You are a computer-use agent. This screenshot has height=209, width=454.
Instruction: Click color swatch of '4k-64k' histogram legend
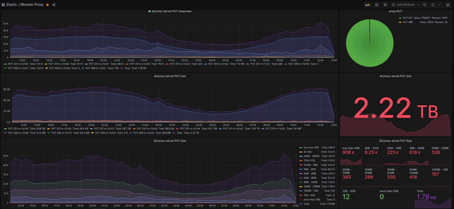(301, 152)
